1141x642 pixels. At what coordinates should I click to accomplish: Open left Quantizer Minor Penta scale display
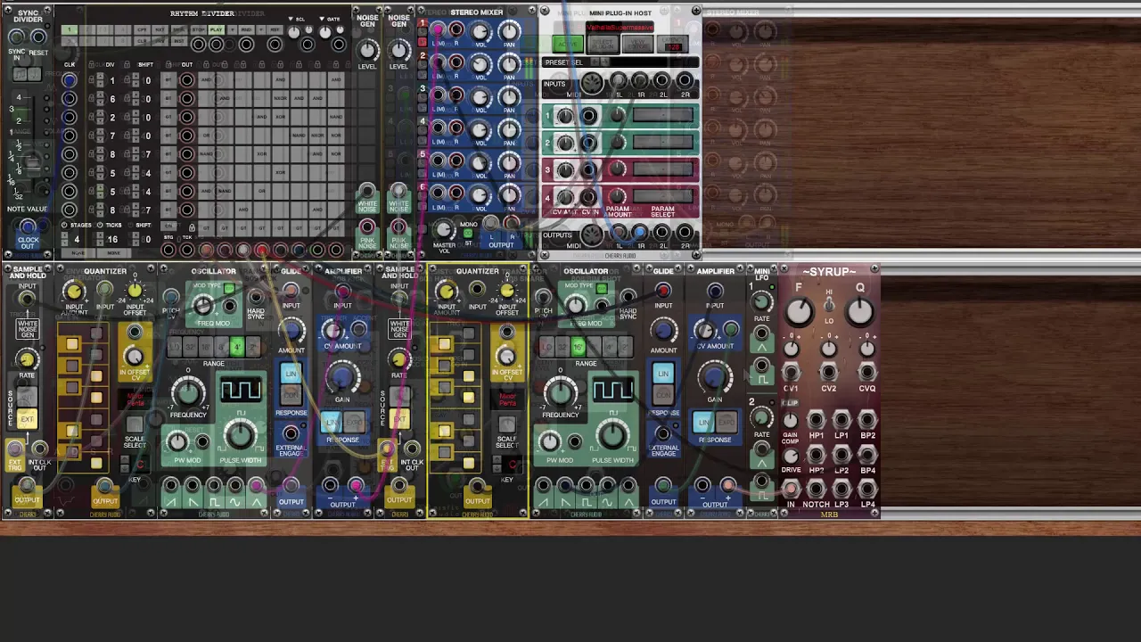click(135, 399)
